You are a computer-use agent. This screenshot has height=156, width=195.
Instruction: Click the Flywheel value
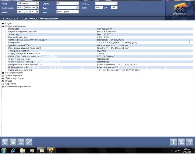tap(101, 51)
